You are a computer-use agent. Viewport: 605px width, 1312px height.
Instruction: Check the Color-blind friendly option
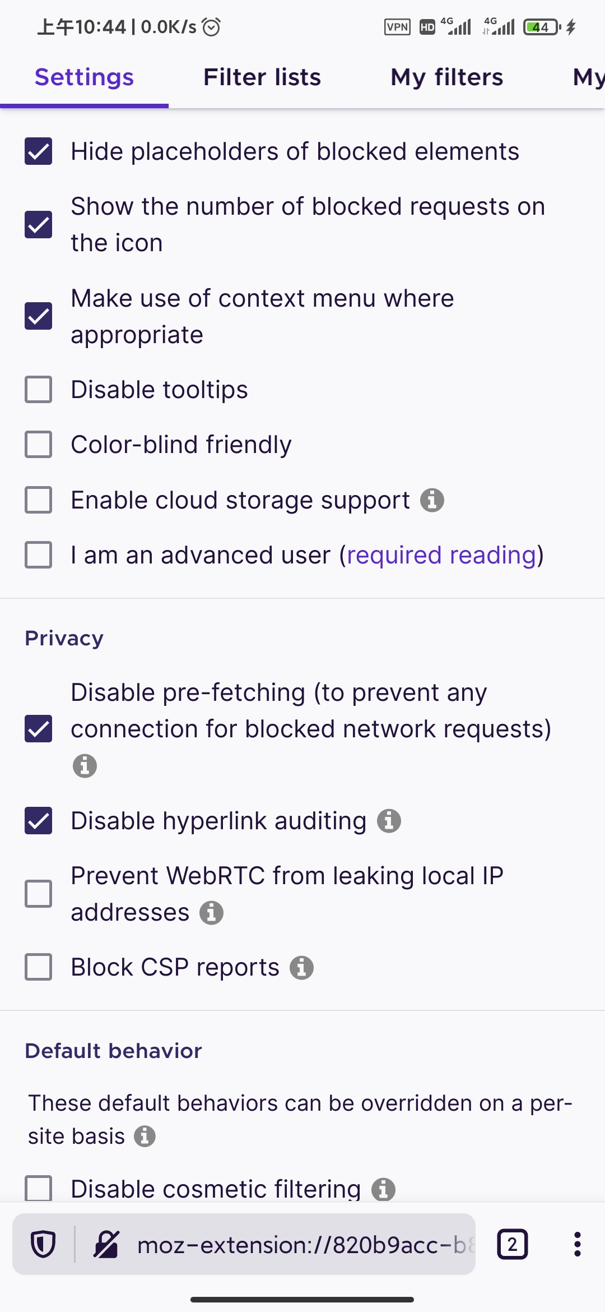pos(38,444)
